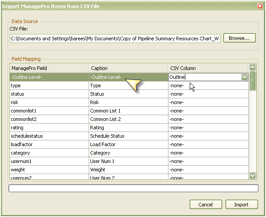Open CSV Column cell for schedulestatus row
266x217 pixels.
tap(208, 136)
